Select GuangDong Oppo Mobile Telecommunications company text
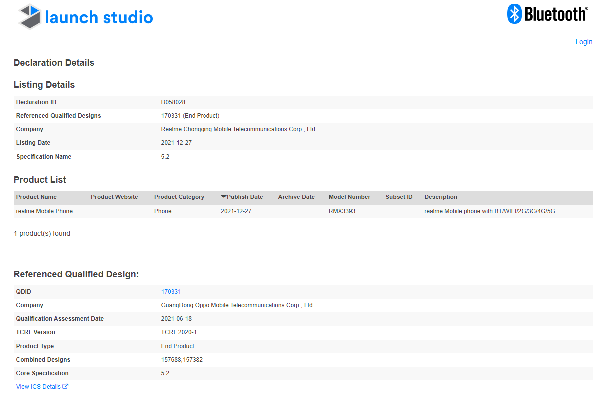Image resolution: width=612 pixels, height=393 pixels. [x=237, y=305]
